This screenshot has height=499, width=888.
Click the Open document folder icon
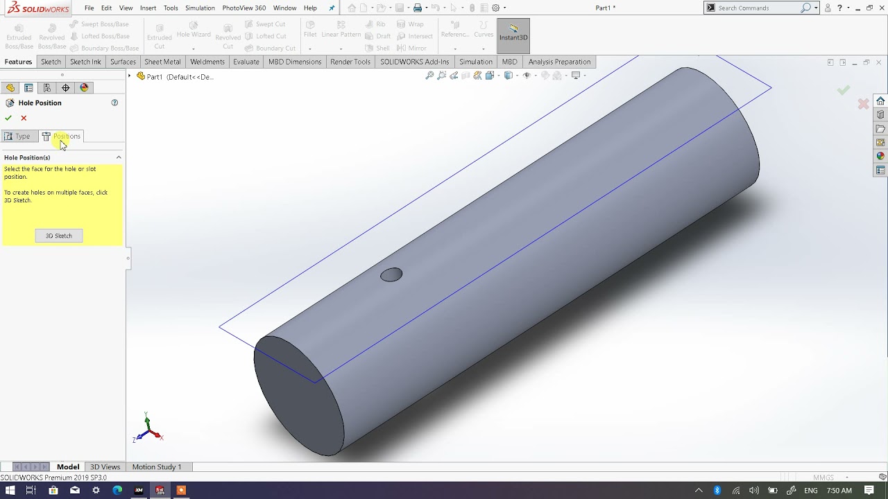tap(380, 8)
